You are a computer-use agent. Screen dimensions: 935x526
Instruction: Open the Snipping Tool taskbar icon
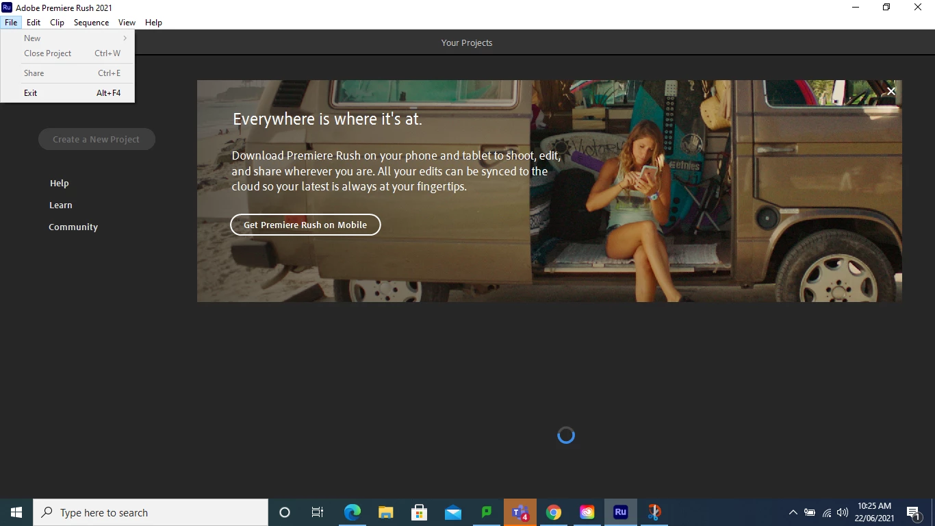tap(654, 512)
